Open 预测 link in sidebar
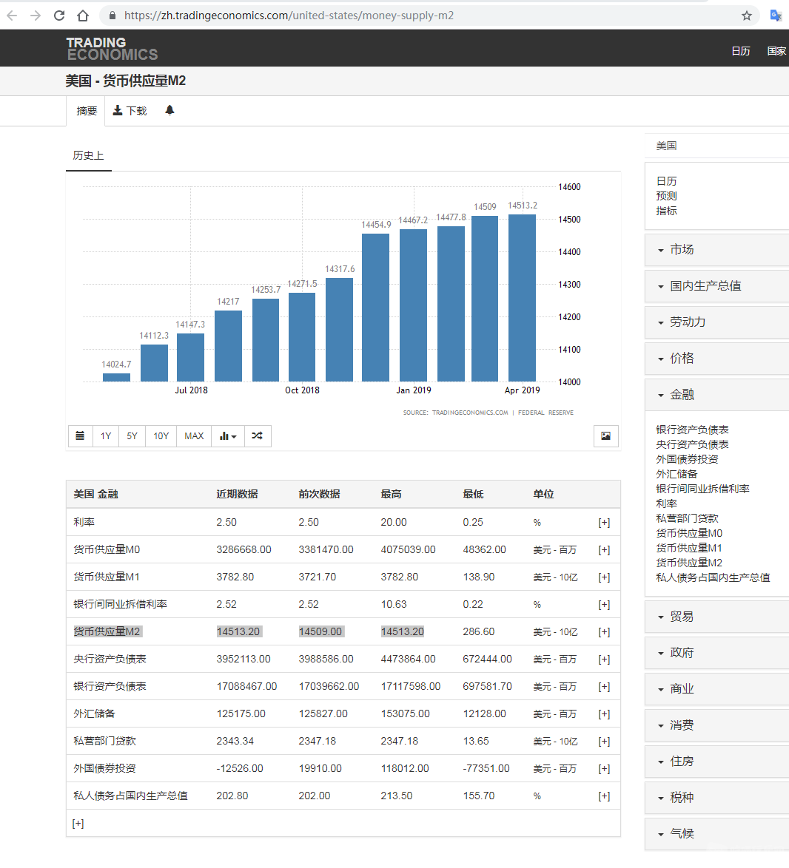789x868 pixels. coord(666,196)
